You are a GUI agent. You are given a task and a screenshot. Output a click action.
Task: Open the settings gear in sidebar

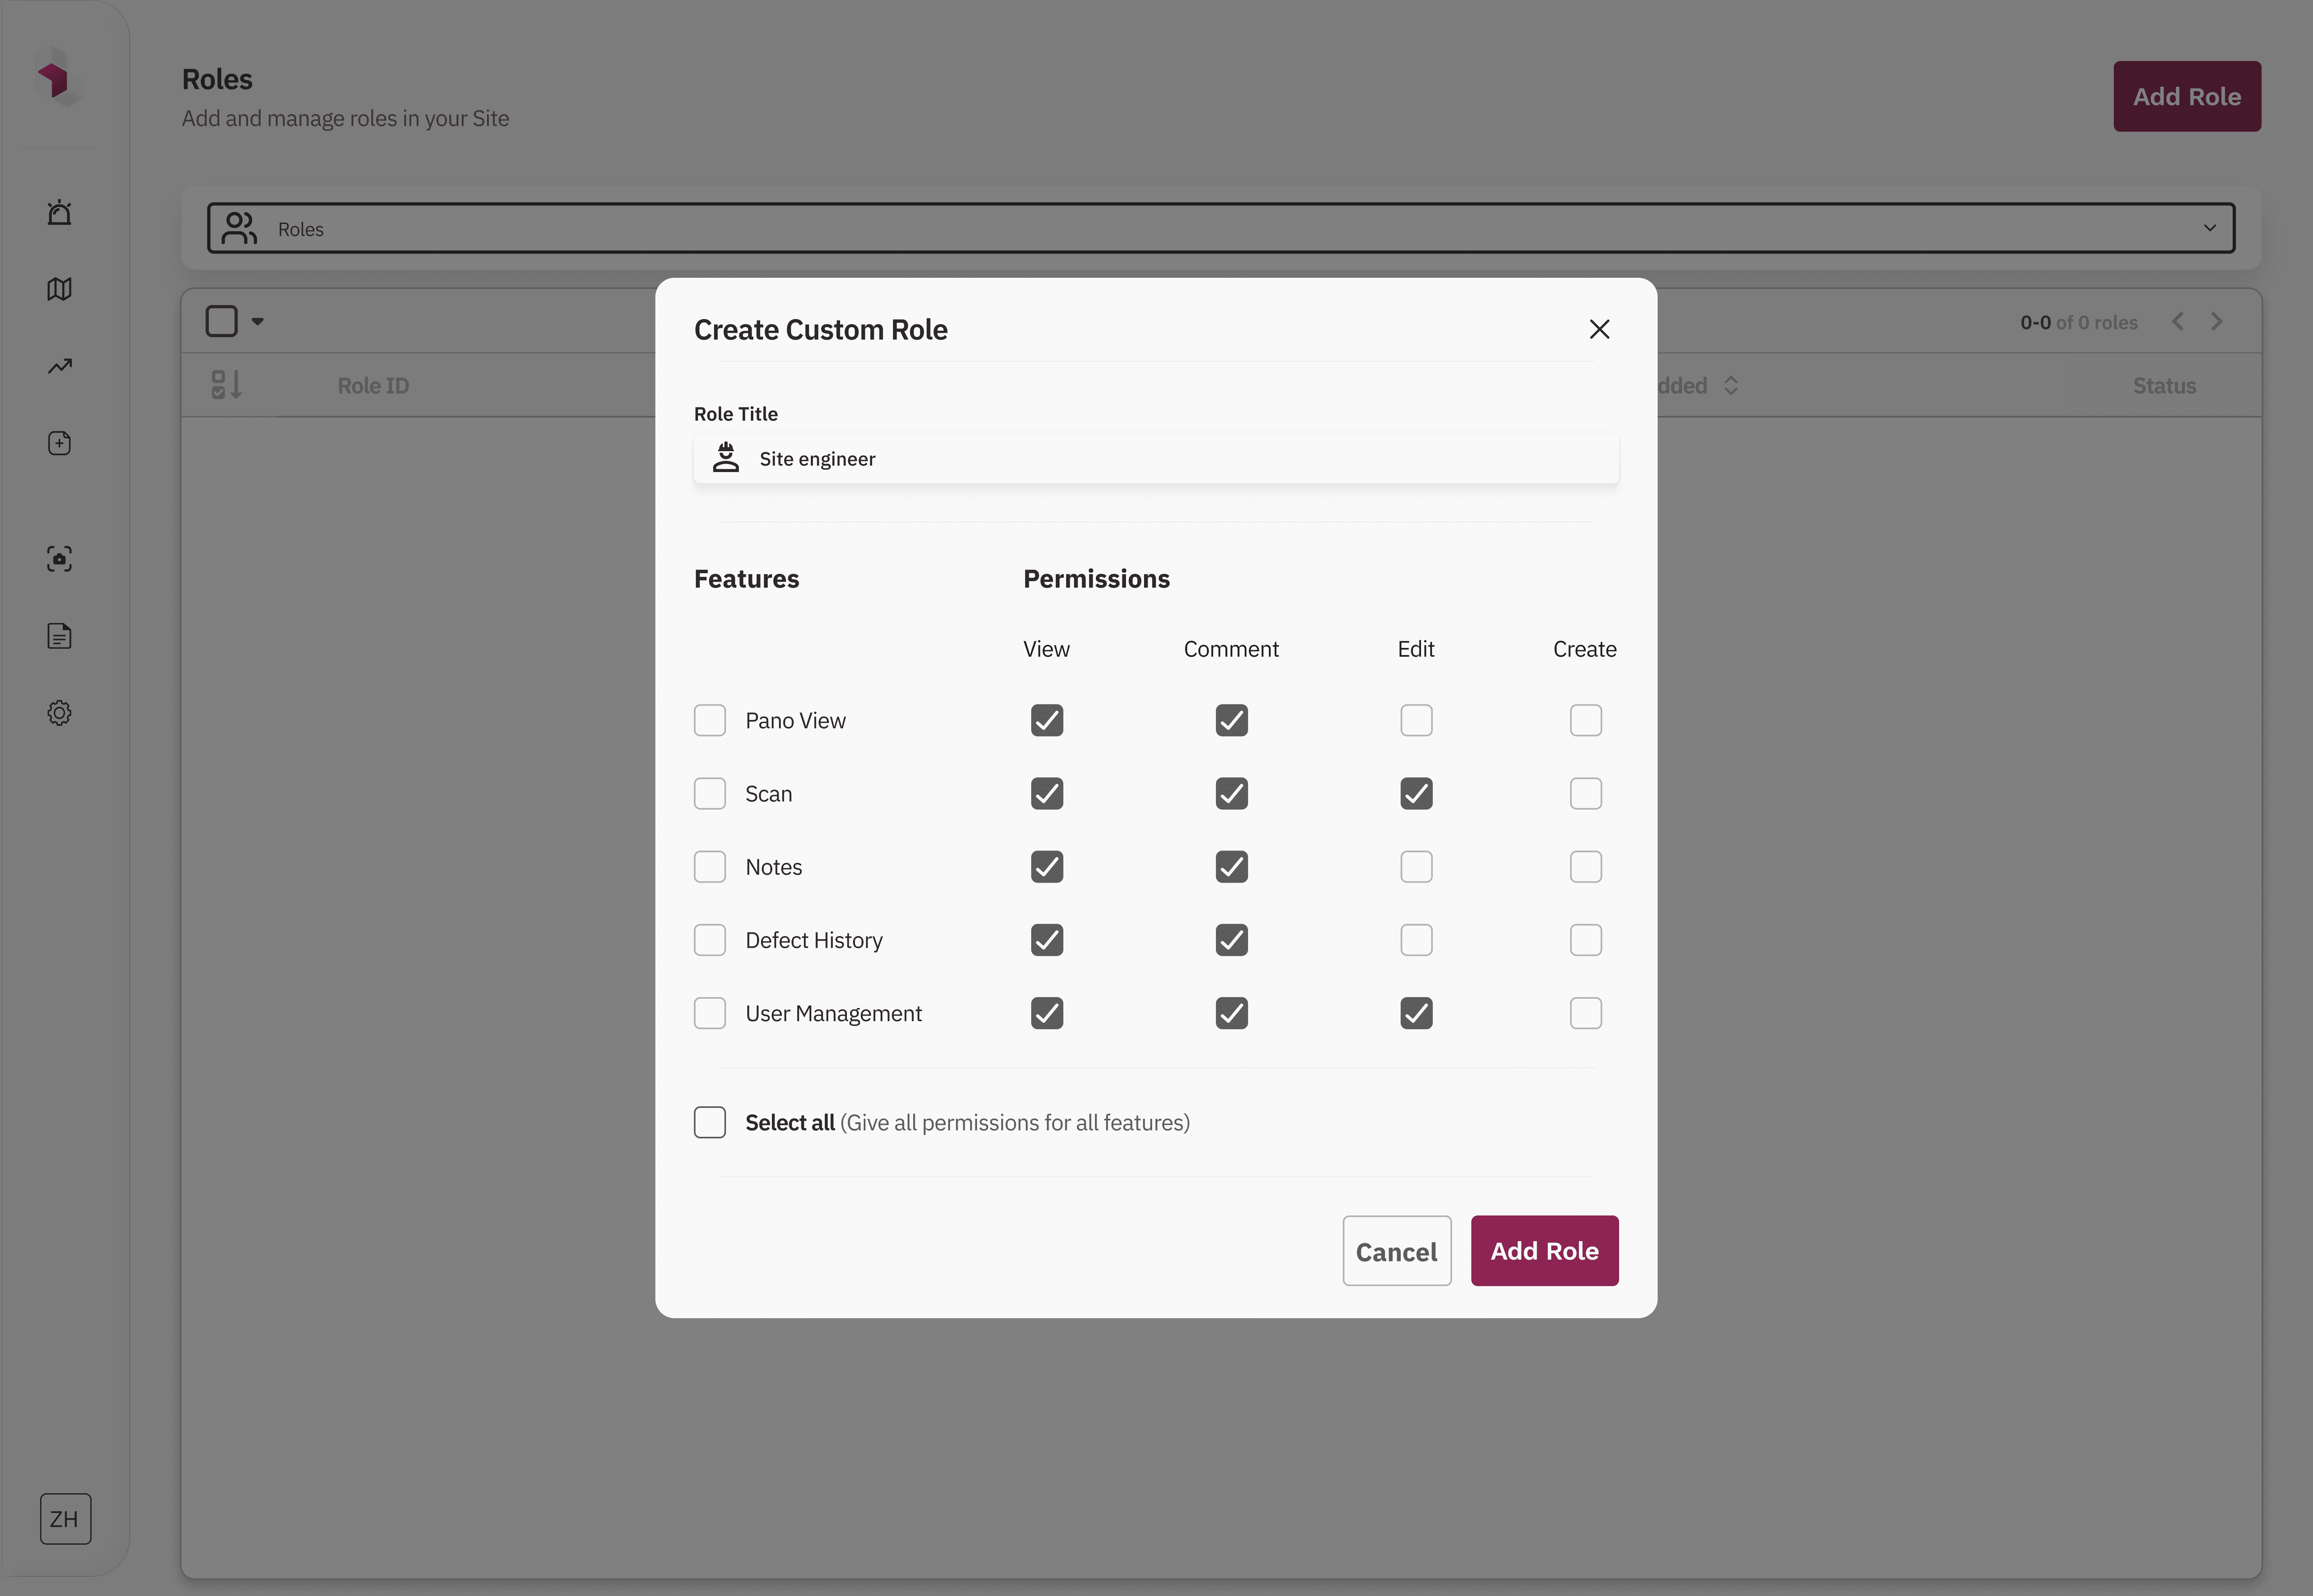pyautogui.click(x=60, y=713)
